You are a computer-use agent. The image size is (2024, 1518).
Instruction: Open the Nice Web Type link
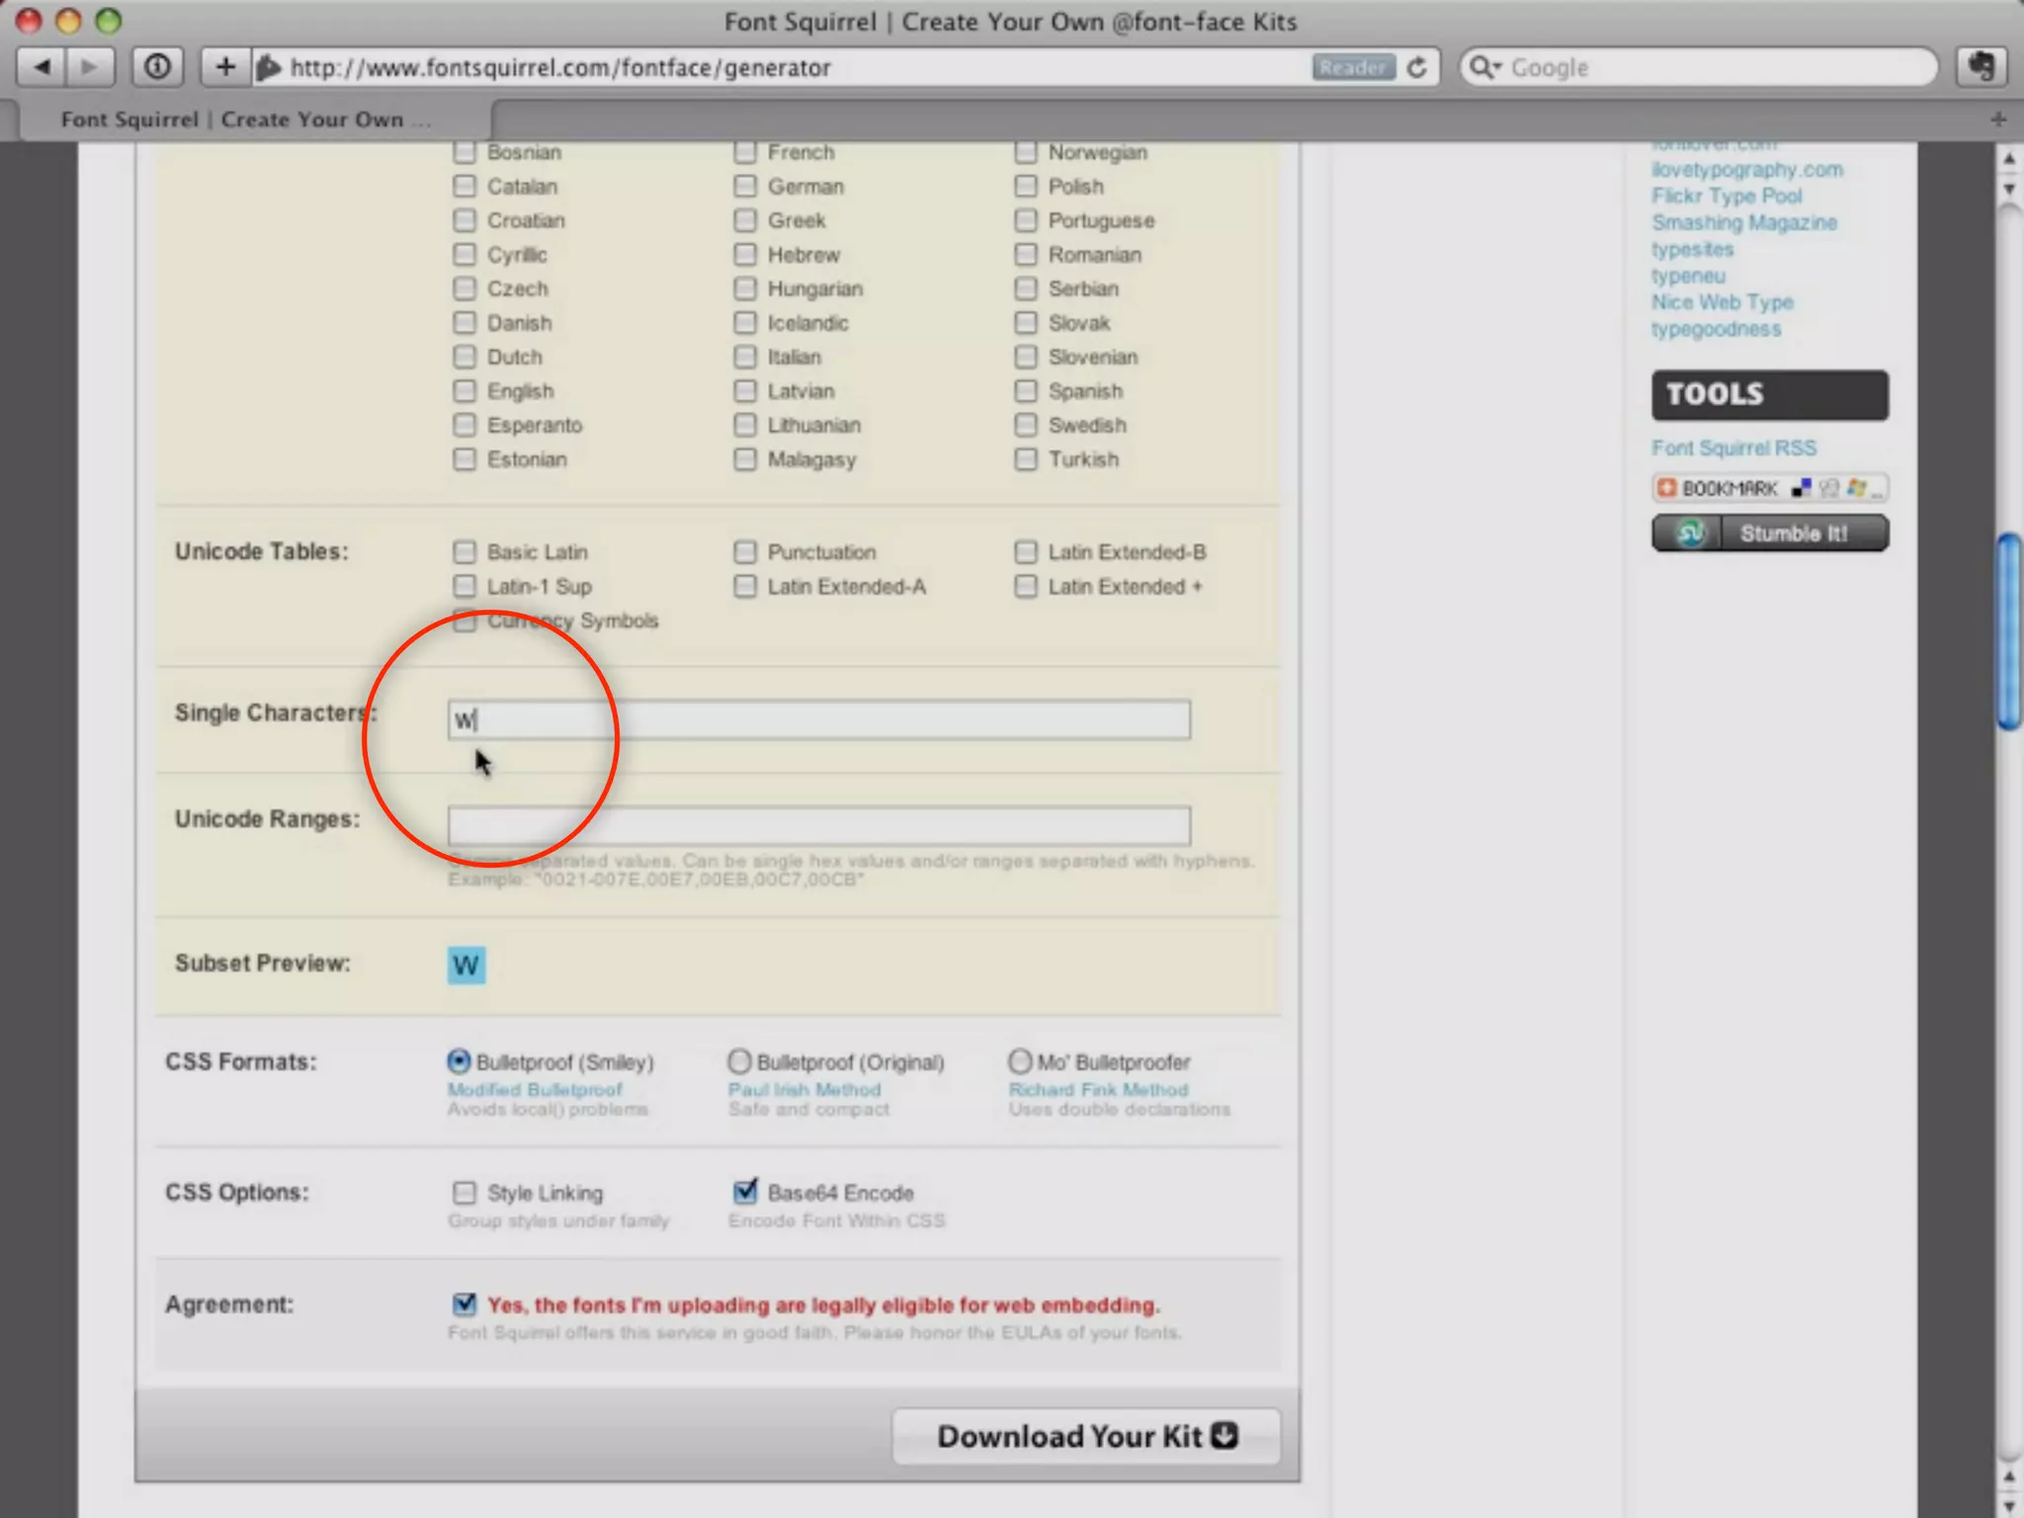[x=1722, y=302]
